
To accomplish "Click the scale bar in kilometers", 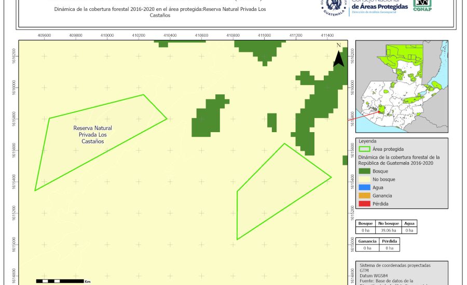I will tap(60, 281).
